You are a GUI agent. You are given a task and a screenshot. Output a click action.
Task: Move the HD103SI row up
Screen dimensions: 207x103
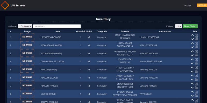(192, 84)
